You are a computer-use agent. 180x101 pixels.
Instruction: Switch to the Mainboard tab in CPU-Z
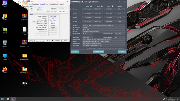click(36, 4)
